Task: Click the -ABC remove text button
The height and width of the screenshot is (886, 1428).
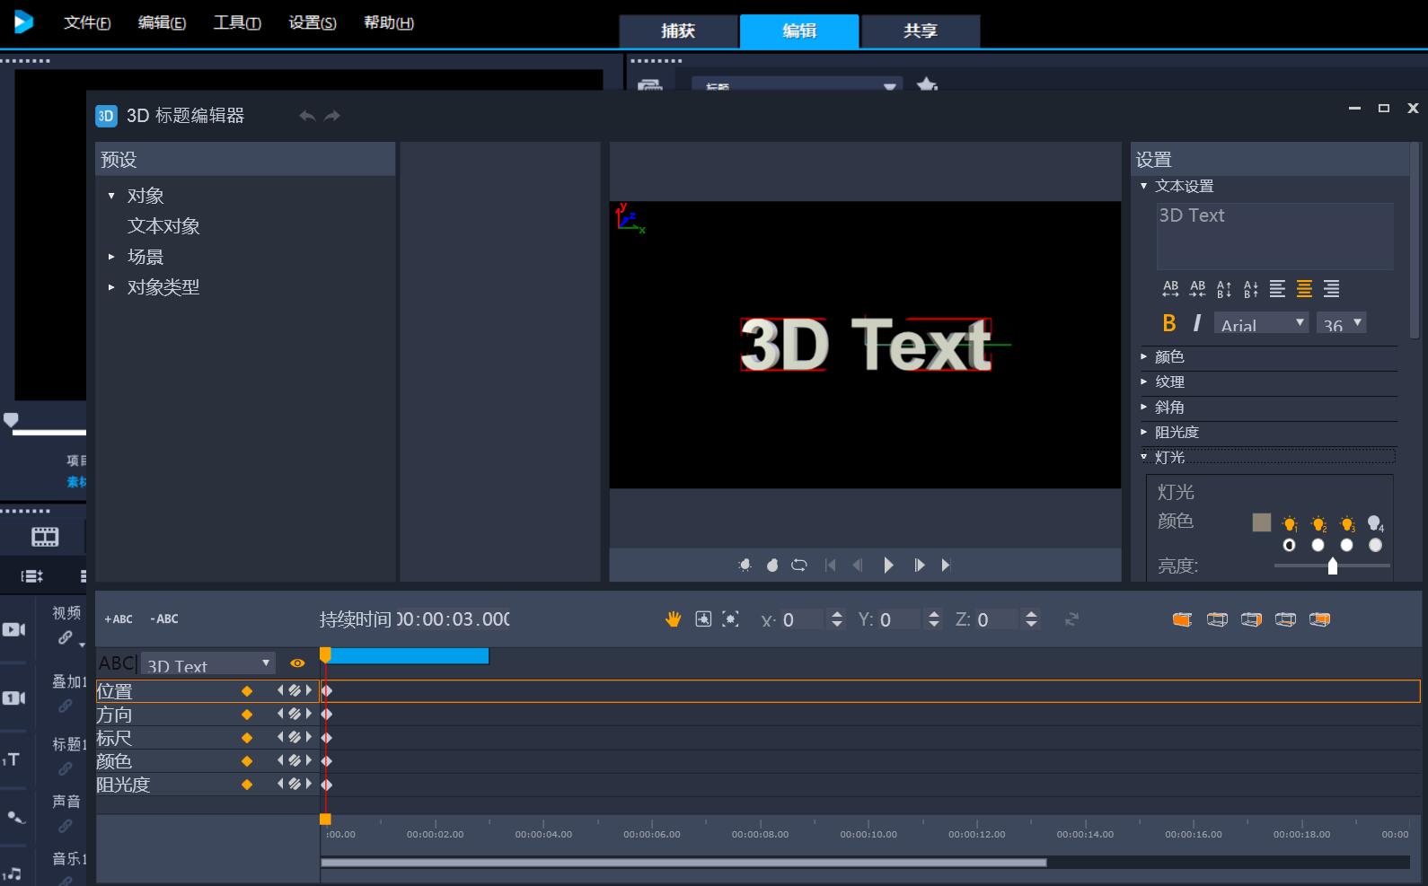Action: [164, 619]
